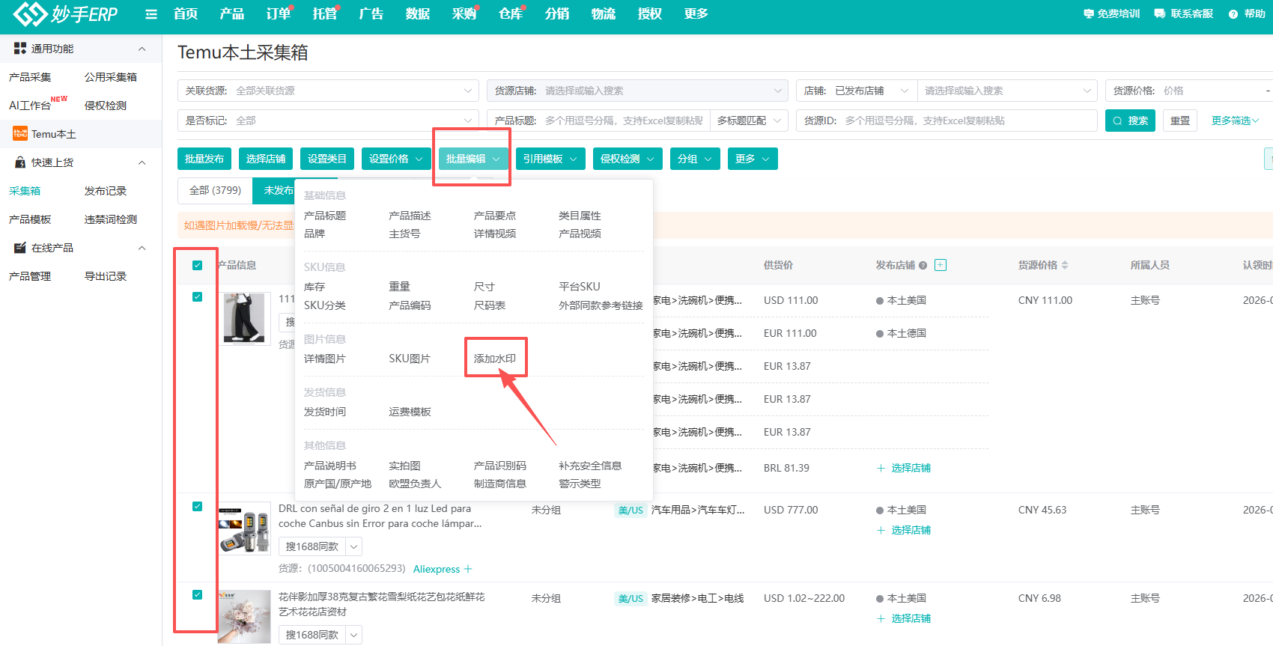Open the 设置价格 dropdown button

(396, 159)
